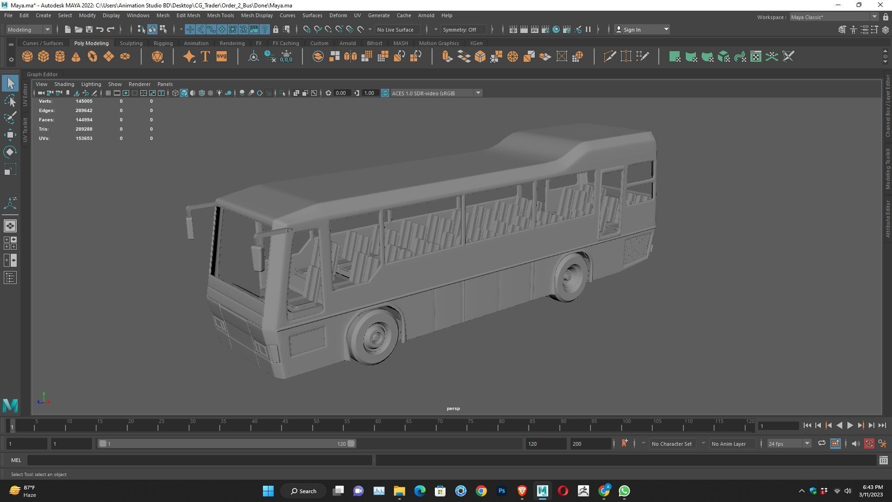The image size is (892, 502).
Task: Click the Platonic solid shelf icon
Action: (157, 57)
